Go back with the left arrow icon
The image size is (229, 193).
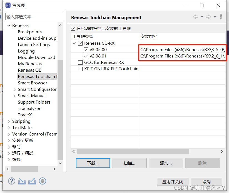pyautogui.click(x=196, y=17)
